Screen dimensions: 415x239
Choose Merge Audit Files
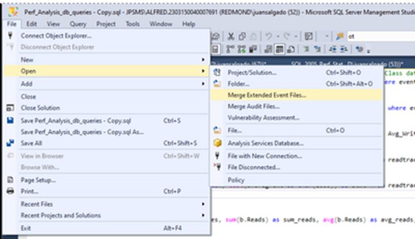296,106
